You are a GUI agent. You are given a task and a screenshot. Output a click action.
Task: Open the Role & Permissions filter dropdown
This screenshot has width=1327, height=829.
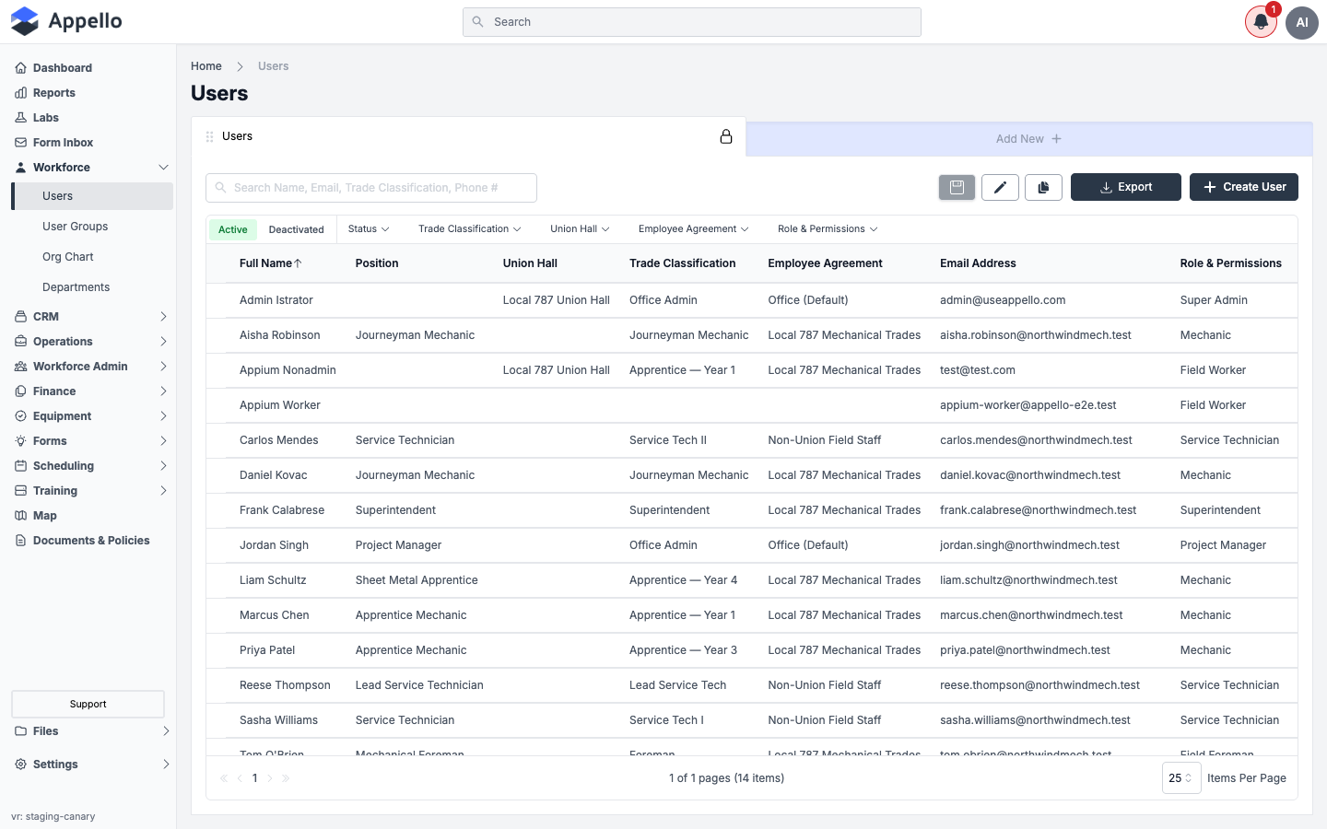[x=828, y=228]
